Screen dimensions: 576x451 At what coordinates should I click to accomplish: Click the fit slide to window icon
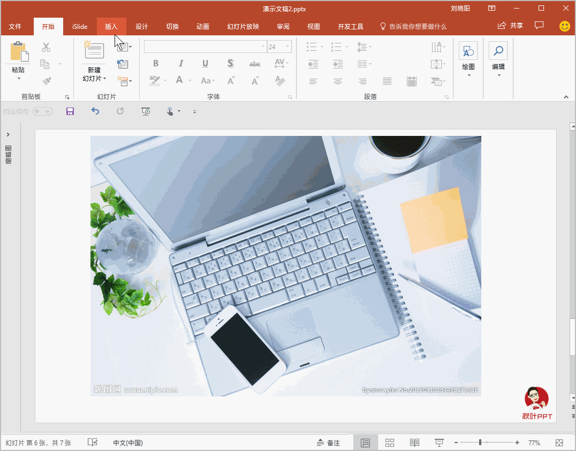pyautogui.click(x=559, y=442)
